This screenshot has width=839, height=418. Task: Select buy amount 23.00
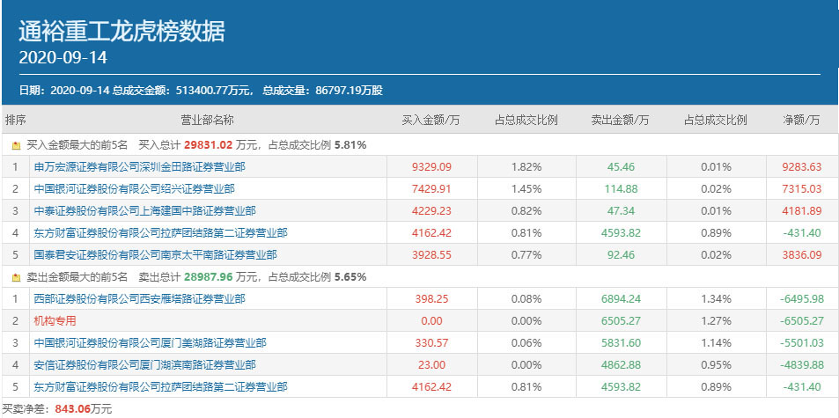click(x=431, y=365)
